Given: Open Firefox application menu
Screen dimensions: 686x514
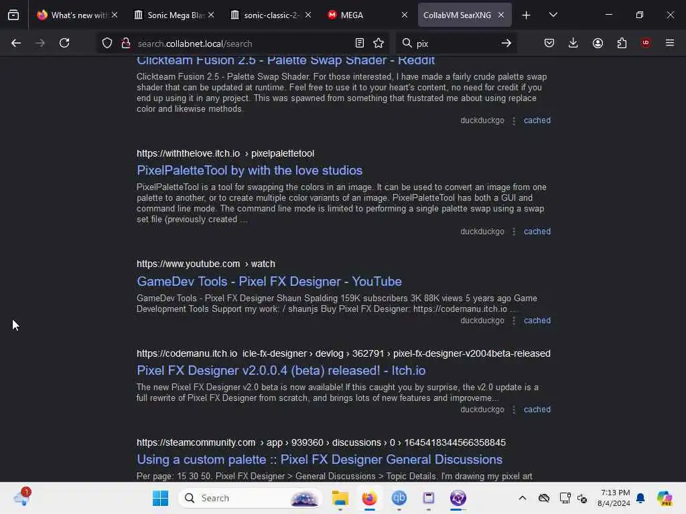Looking at the screenshot, I should pos(670,43).
